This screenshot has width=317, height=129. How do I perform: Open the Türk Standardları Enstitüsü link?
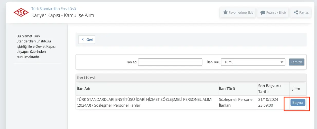(53, 9)
